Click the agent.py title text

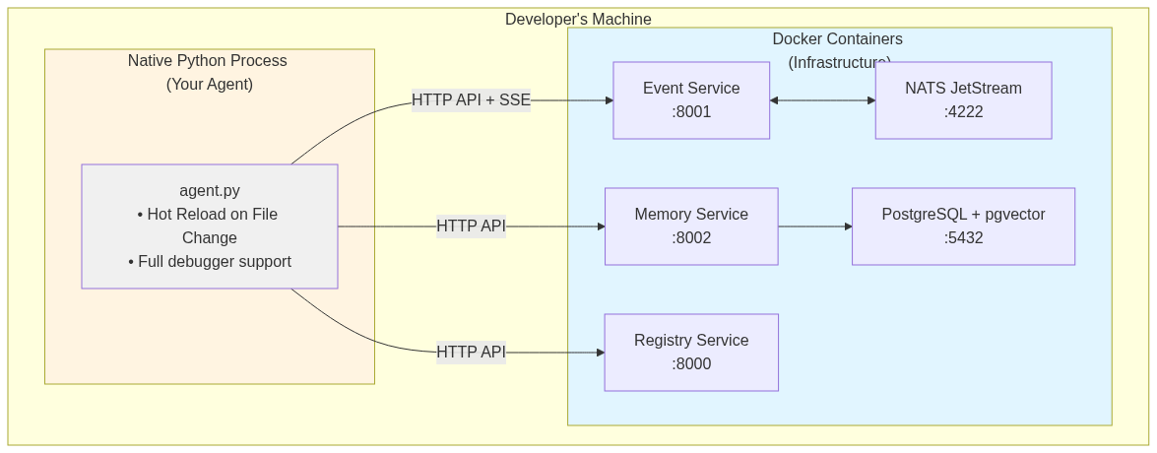[209, 190]
